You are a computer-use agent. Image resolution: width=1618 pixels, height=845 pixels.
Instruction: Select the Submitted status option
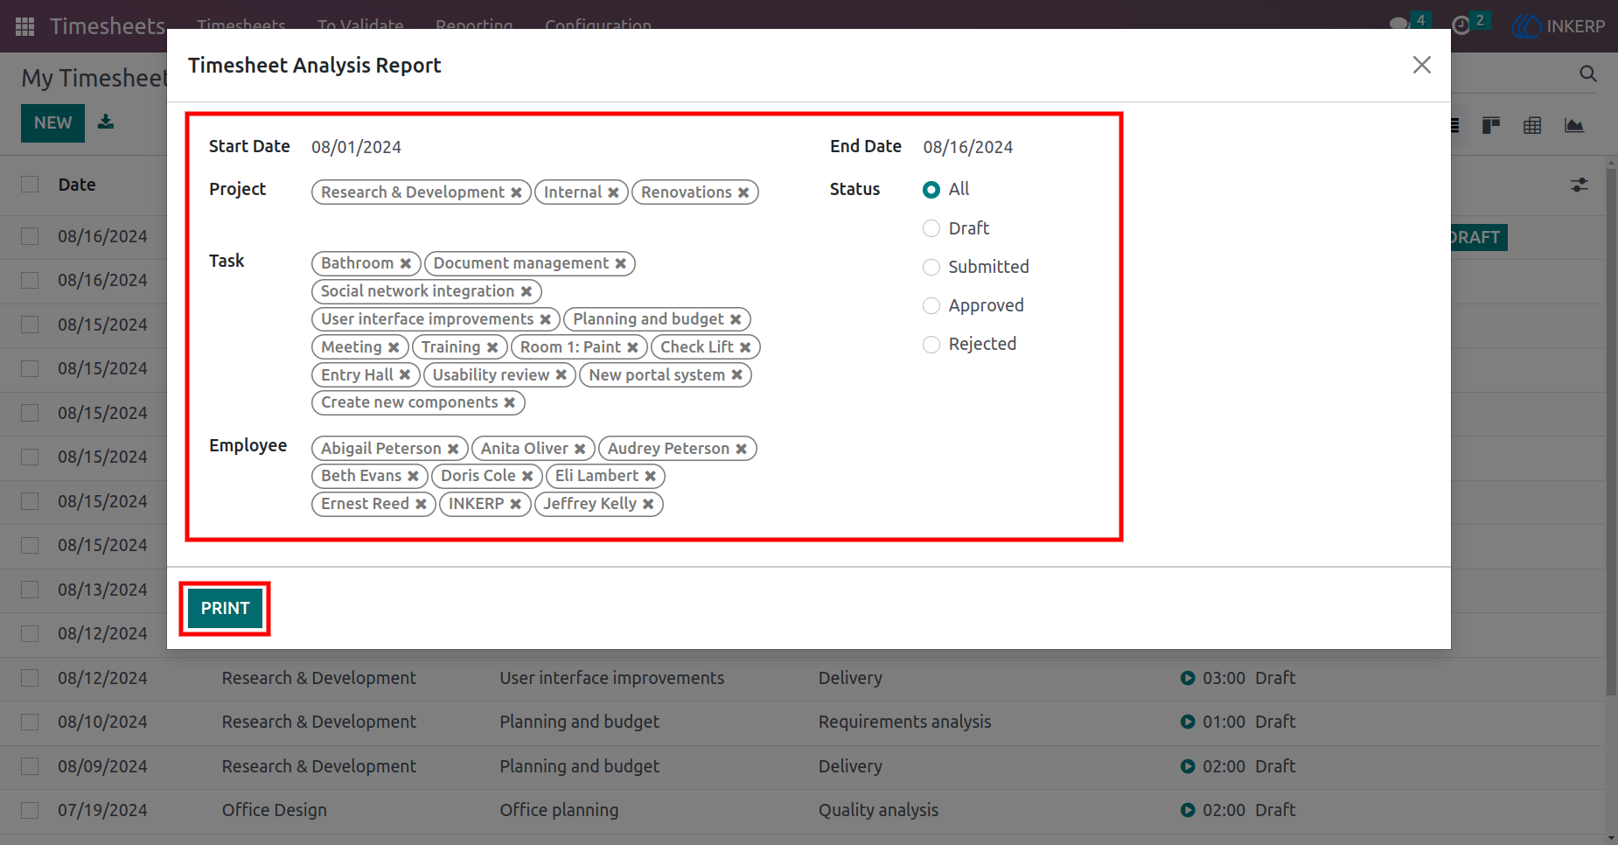pyautogui.click(x=931, y=267)
